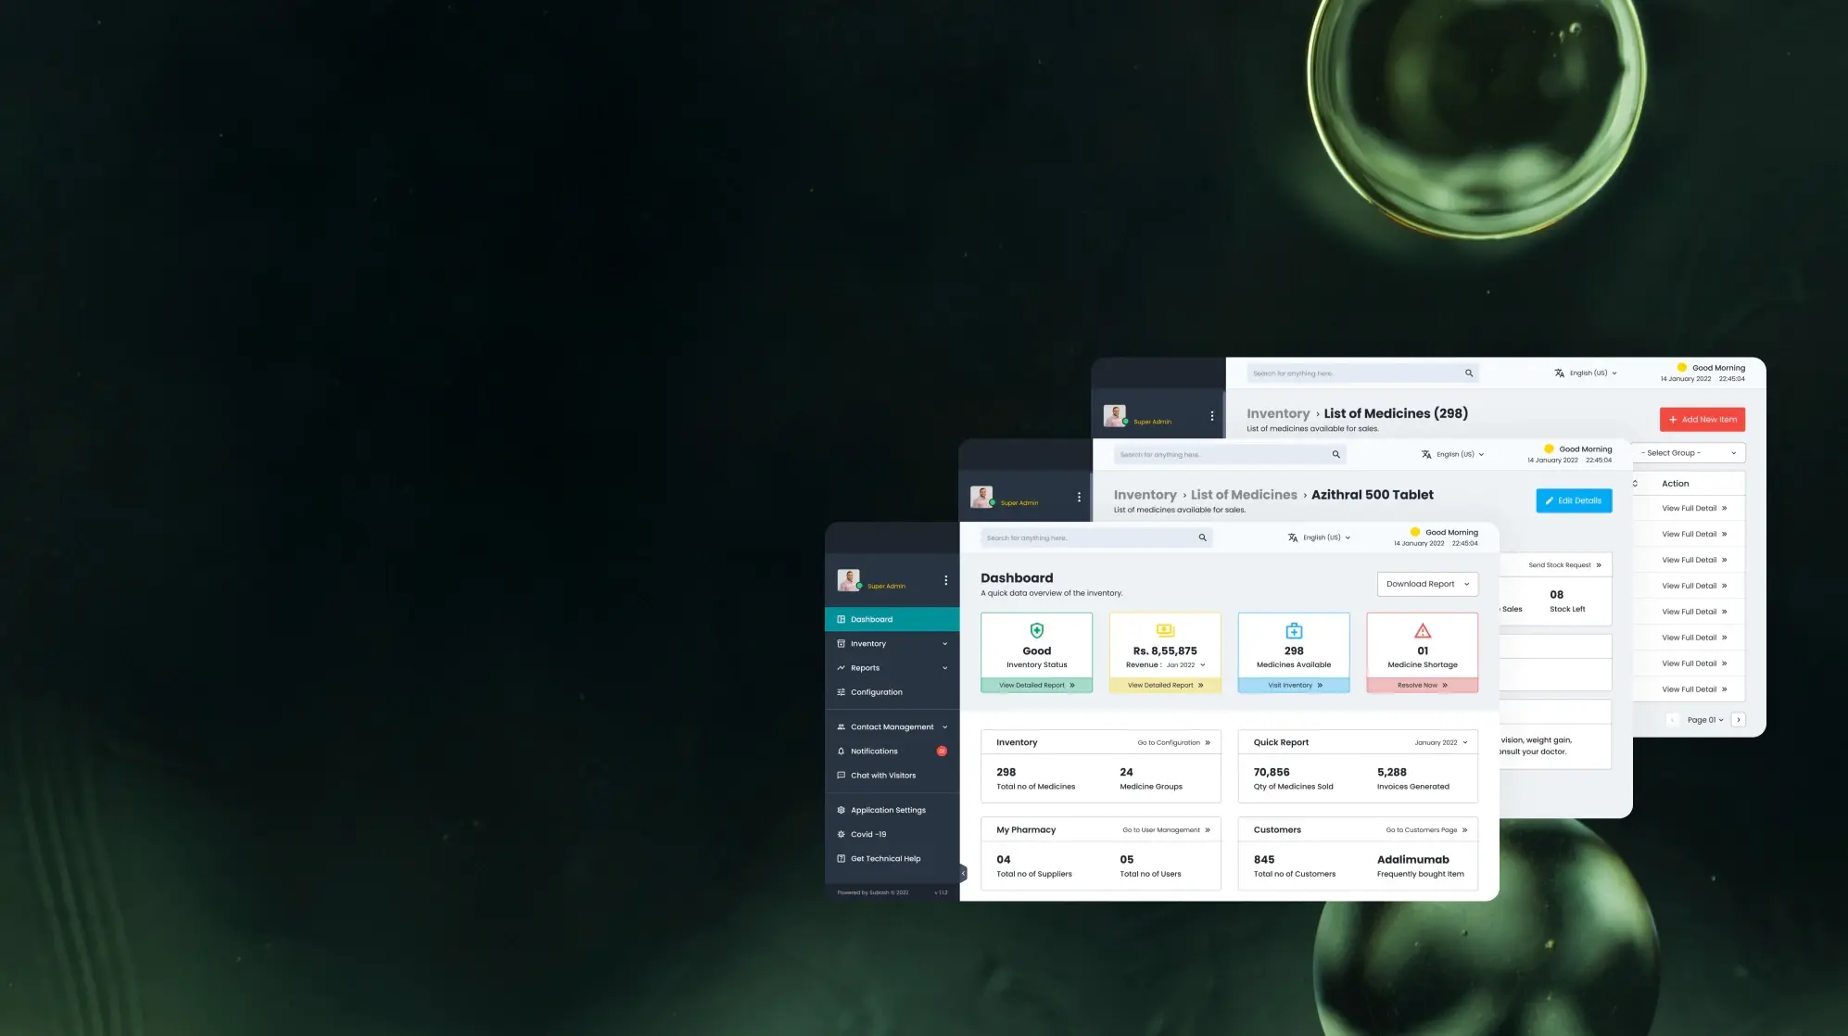1848x1036 pixels.
Task: Open the Revenue Jan 2022 month dropdown
Action: (1185, 664)
